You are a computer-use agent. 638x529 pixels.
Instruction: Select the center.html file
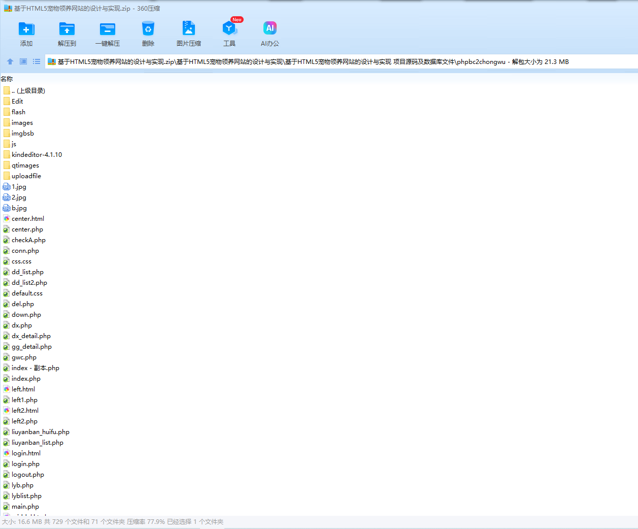[23, 218]
